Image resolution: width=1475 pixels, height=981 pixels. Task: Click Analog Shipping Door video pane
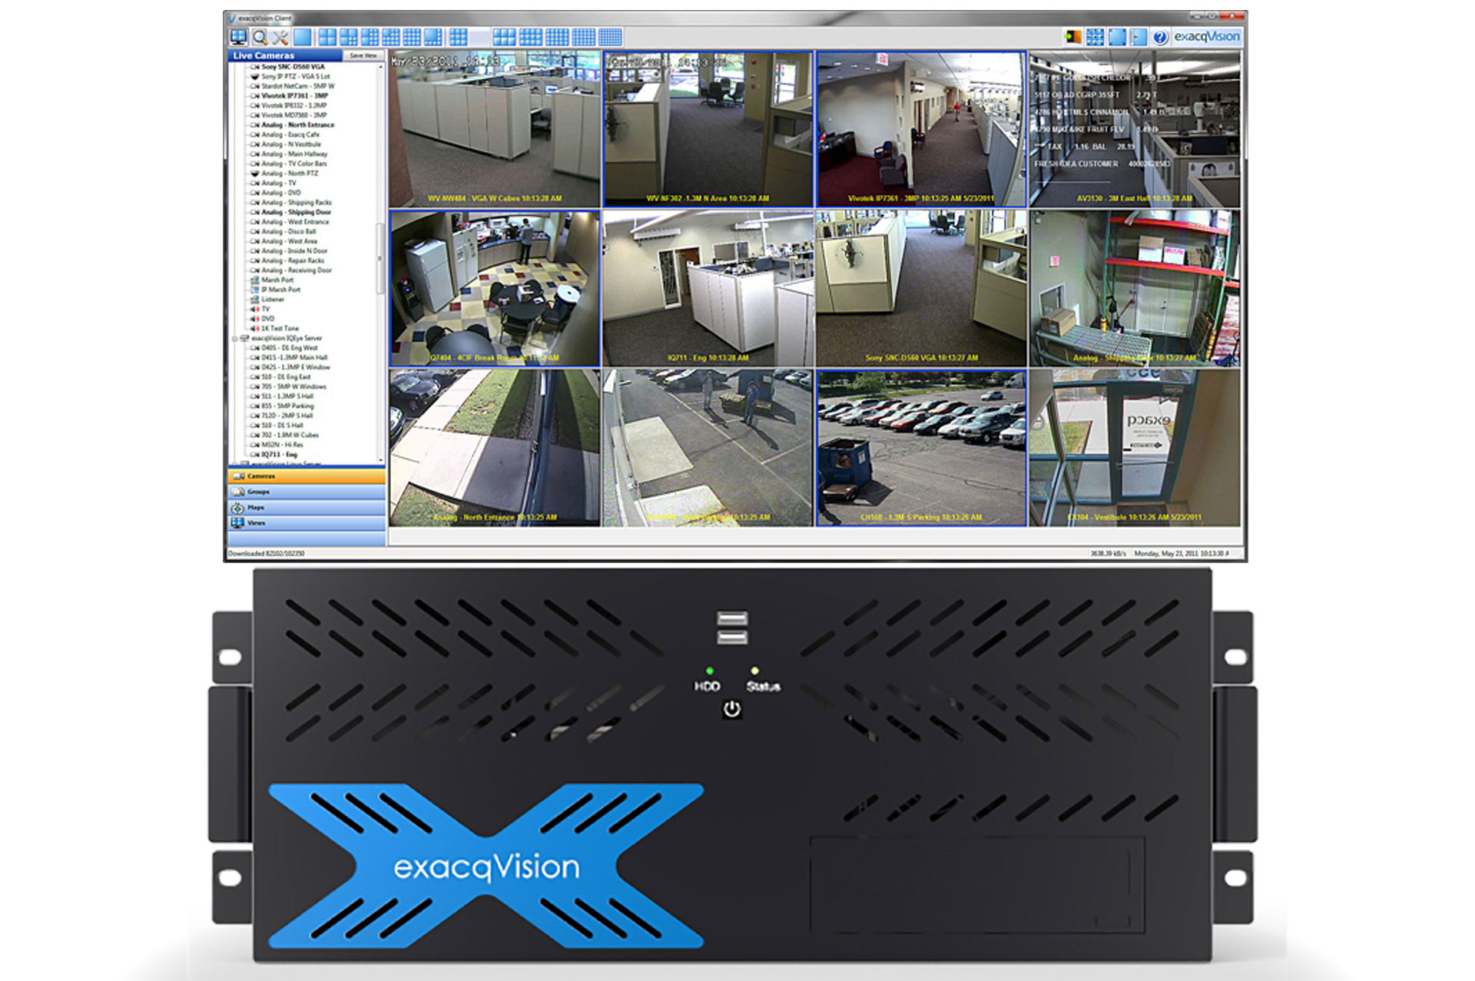tap(1134, 288)
